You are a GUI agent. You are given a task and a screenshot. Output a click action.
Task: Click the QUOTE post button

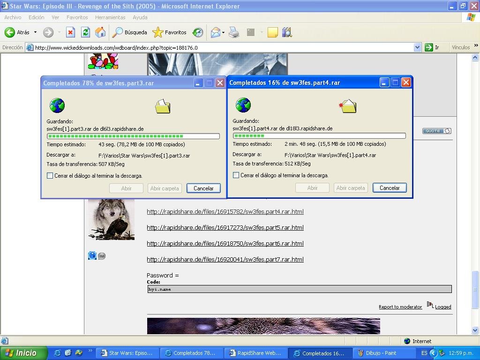coord(437,131)
